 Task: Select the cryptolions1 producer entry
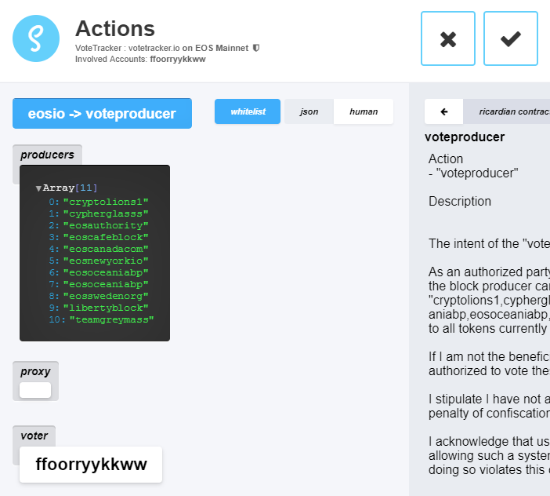click(106, 202)
